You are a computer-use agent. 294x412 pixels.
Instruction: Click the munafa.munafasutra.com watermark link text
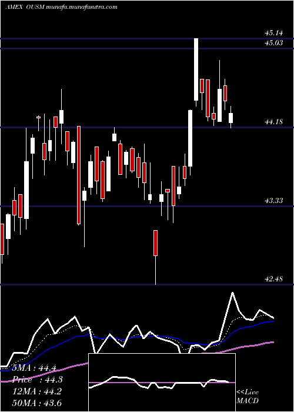coord(82,7)
